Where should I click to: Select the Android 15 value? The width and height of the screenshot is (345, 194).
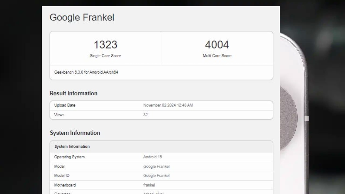[153, 157]
